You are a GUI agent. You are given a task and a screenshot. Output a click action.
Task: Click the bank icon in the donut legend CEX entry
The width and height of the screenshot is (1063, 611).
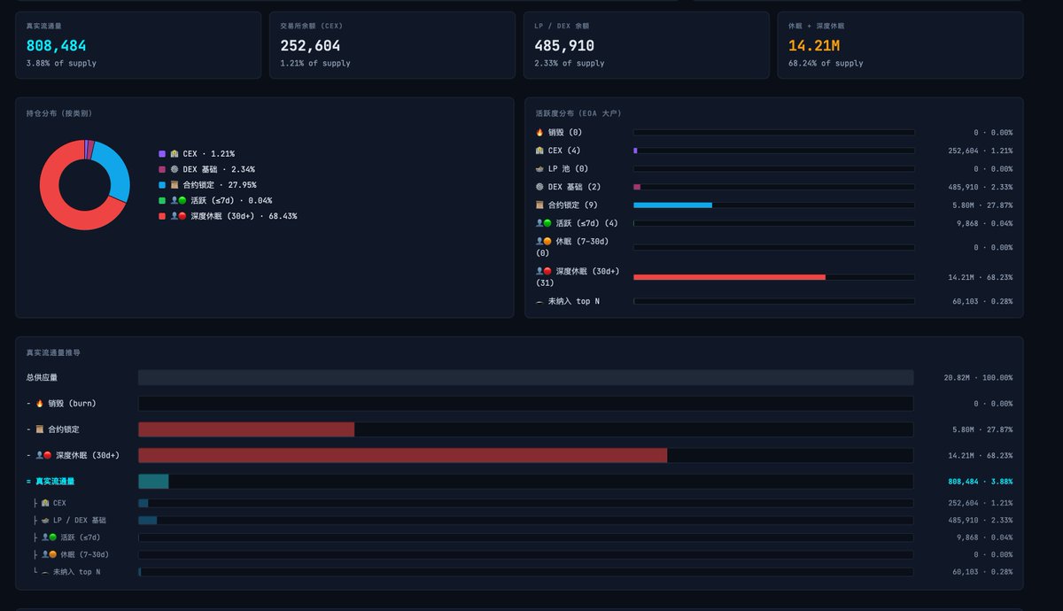175,154
